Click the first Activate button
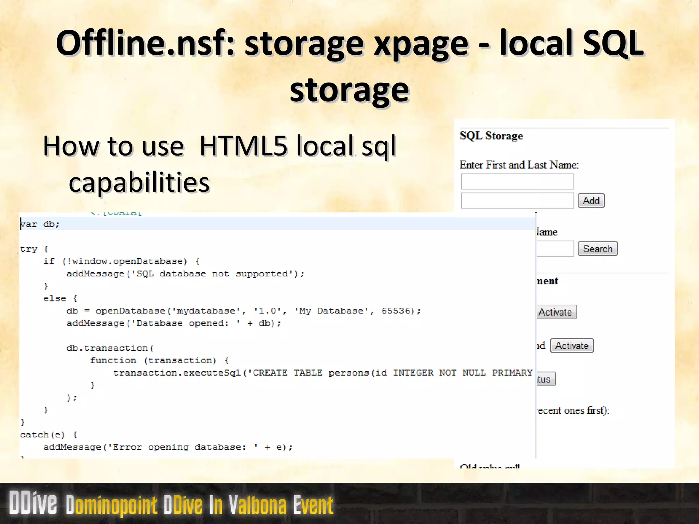Image resolution: width=699 pixels, height=524 pixels. coord(557,312)
